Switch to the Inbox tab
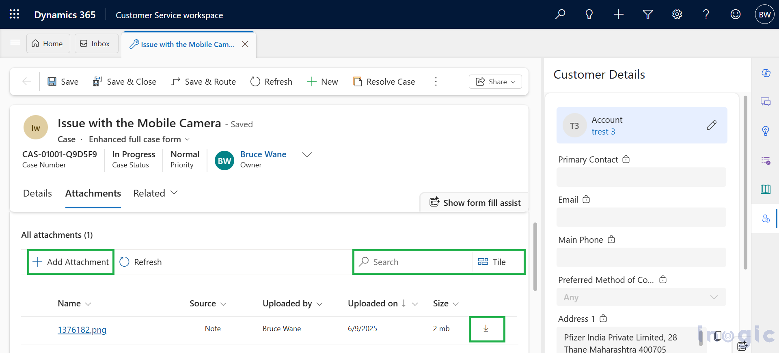Viewport: 779px width, 353px height. [x=96, y=43]
